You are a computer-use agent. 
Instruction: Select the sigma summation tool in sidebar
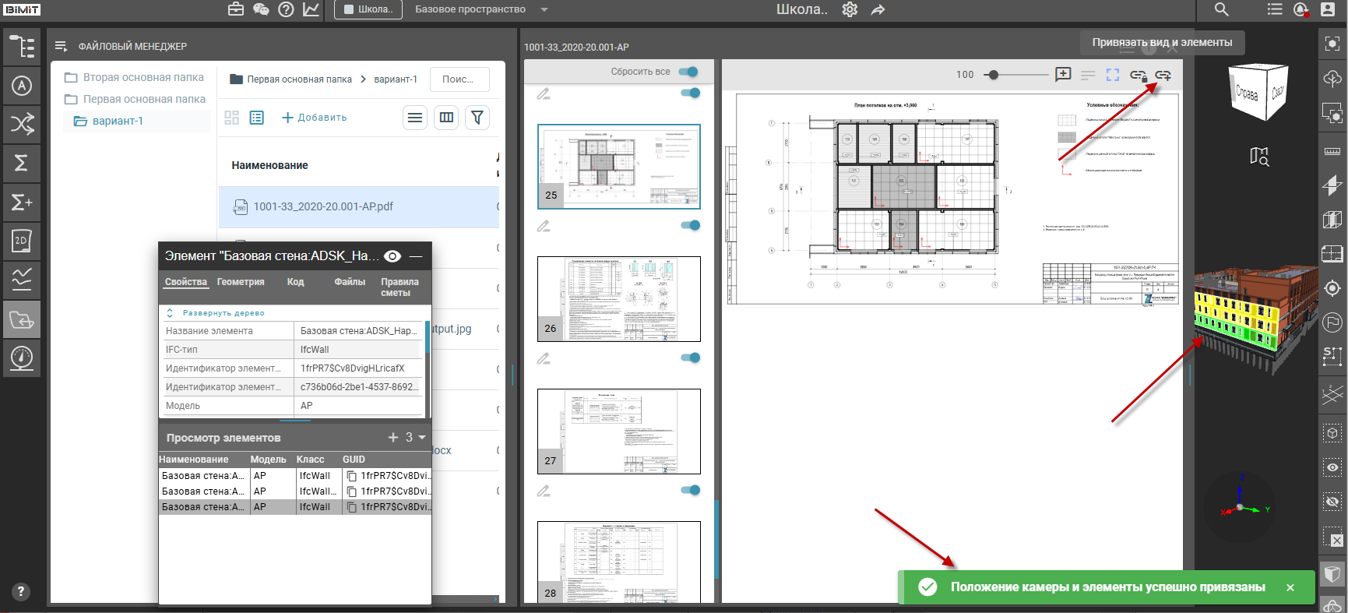(x=22, y=163)
